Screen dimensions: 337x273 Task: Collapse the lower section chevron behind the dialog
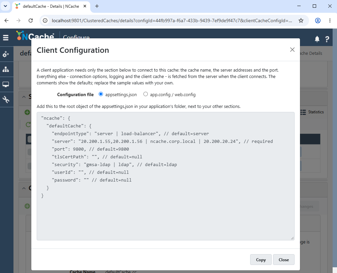point(24,188)
